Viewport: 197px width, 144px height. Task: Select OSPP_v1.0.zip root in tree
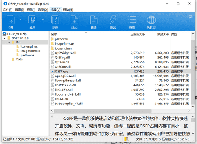pyautogui.click(x=17, y=34)
